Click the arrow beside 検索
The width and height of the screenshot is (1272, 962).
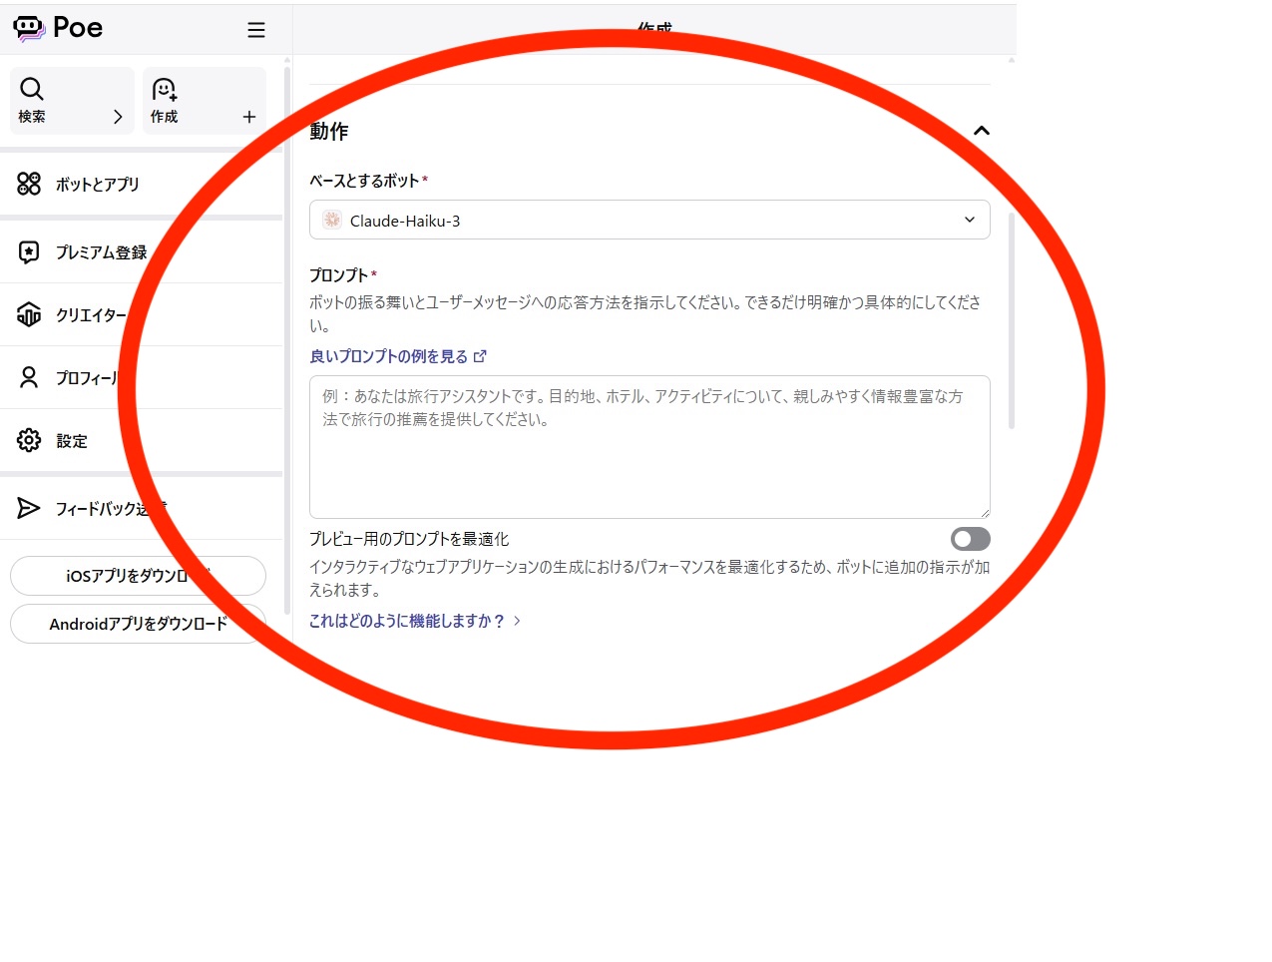coord(118,117)
